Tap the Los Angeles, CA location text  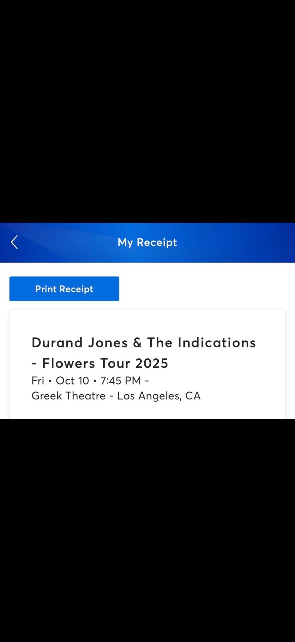click(159, 396)
